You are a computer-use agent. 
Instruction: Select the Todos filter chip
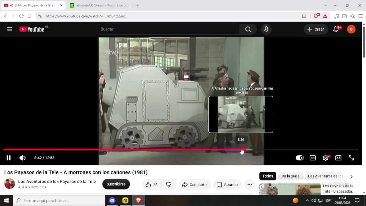268,176
